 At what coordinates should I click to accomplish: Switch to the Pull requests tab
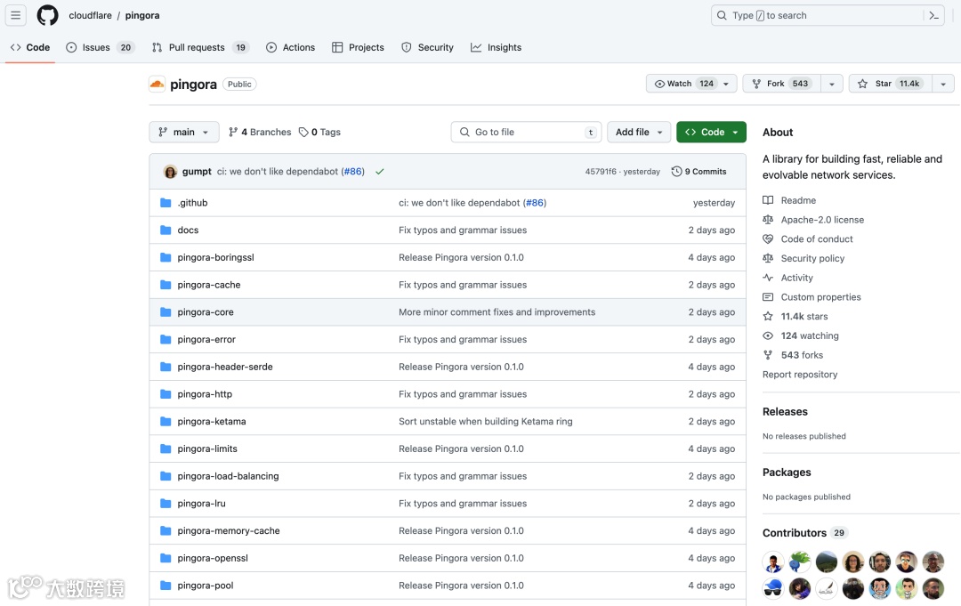200,47
